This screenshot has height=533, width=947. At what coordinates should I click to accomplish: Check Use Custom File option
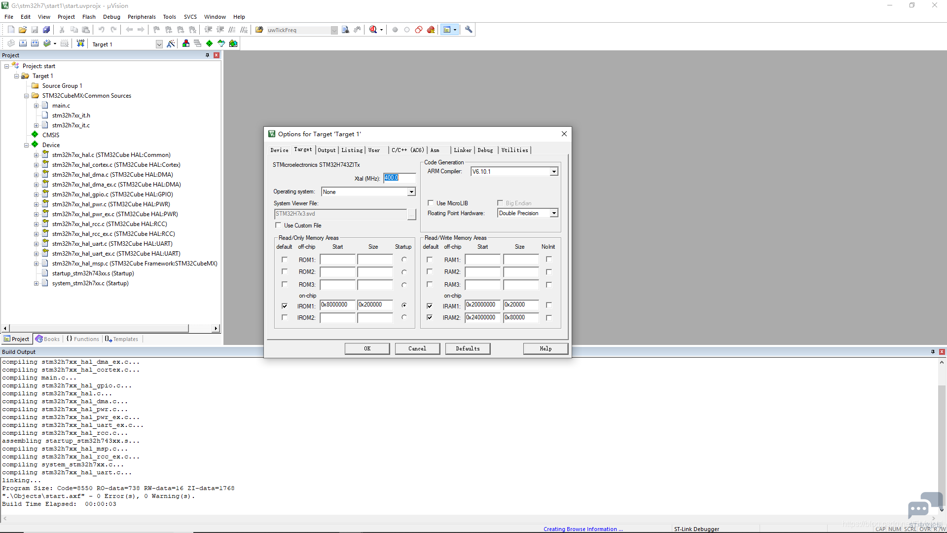[x=278, y=225]
